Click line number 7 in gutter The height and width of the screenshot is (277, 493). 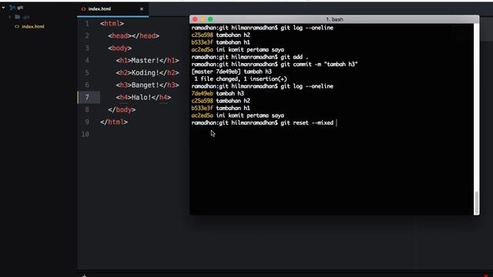point(87,98)
